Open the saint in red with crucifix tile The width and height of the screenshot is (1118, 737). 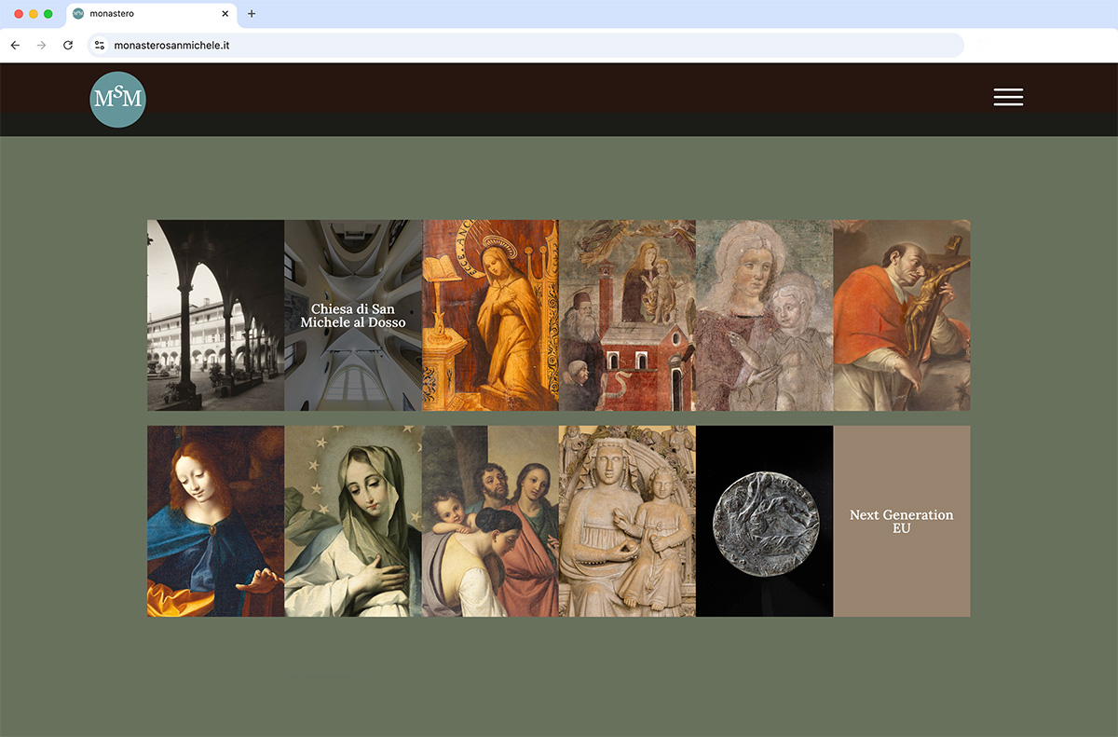point(902,315)
